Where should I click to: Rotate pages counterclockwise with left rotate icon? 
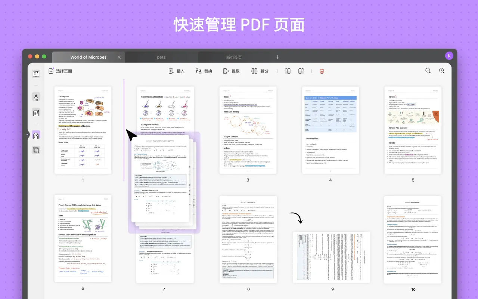click(x=287, y=71)
